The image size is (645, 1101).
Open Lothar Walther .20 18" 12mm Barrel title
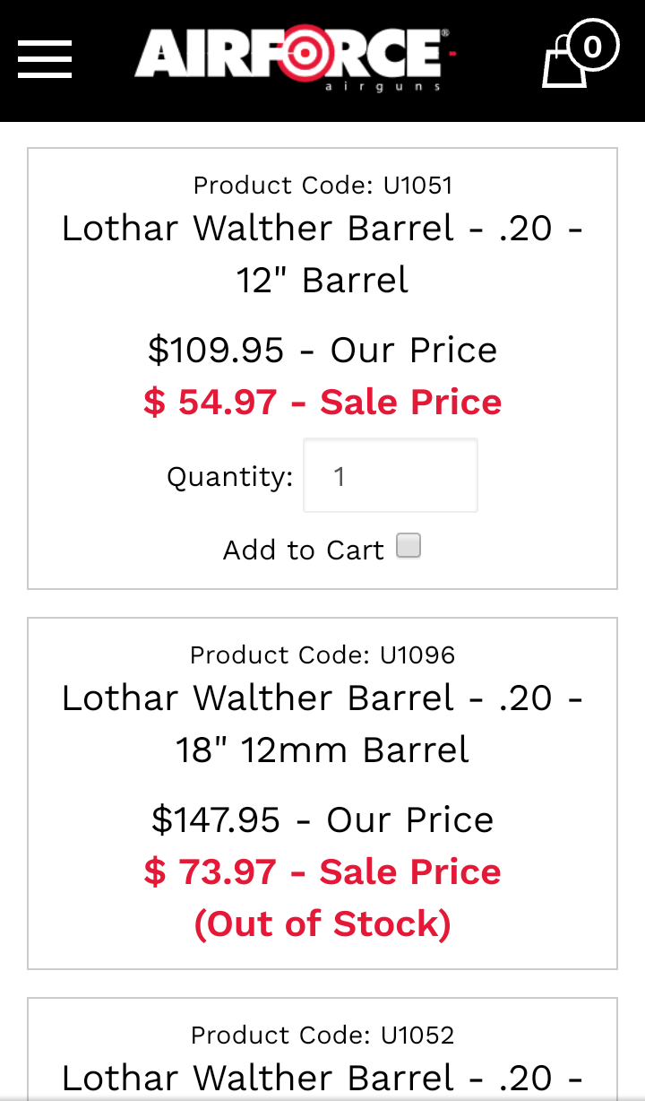click(x=322, y=724)
